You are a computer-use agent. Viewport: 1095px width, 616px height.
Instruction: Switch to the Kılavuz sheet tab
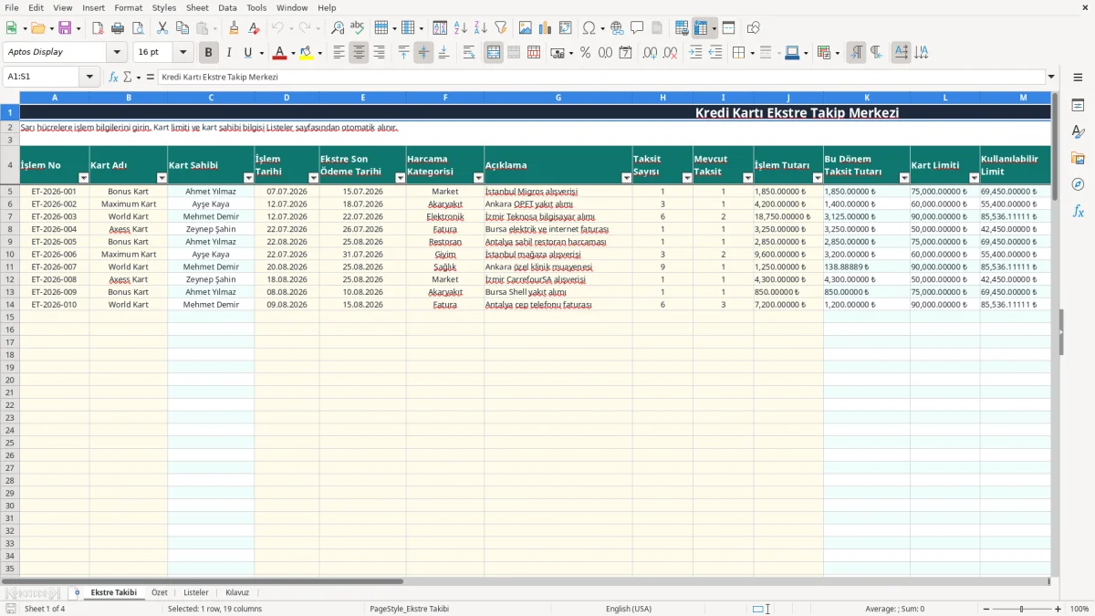(x=237, y=592)
